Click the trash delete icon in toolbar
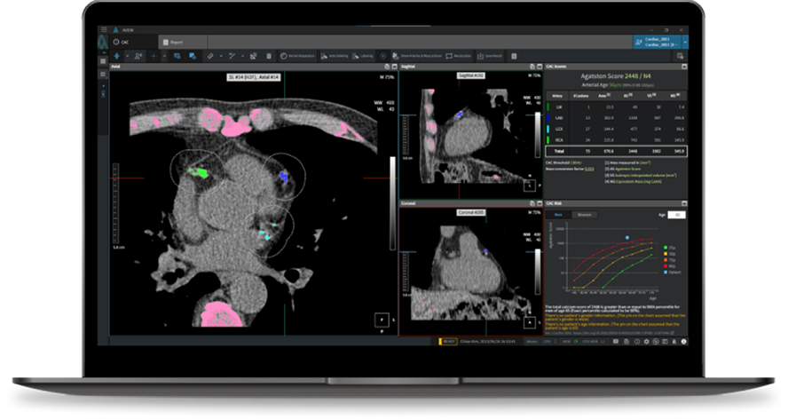The image size is (788, 419). pos(268,56)
